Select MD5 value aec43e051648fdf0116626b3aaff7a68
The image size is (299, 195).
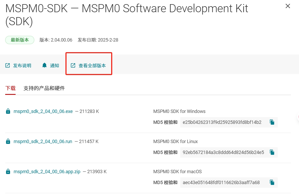(221, 183)
